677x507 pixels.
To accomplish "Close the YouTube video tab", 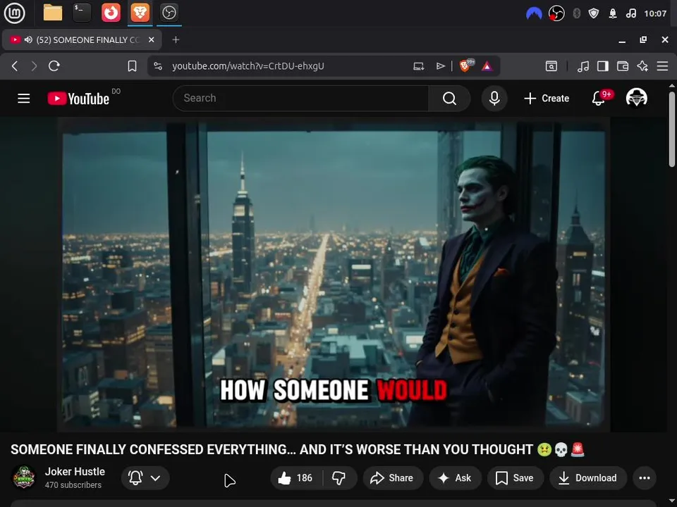I will (x=151, y=39).
